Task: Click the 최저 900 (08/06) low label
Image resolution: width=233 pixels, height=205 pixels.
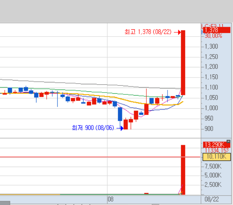Action: click(93, 128)
